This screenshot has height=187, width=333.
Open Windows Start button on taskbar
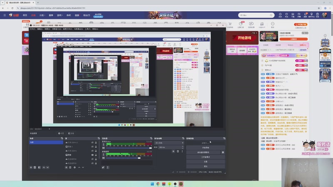coord(152,184)
